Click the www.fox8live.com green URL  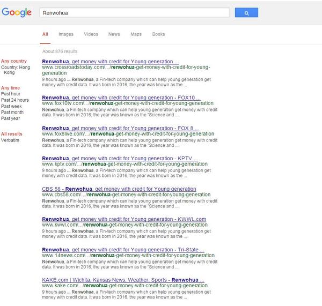128,134
